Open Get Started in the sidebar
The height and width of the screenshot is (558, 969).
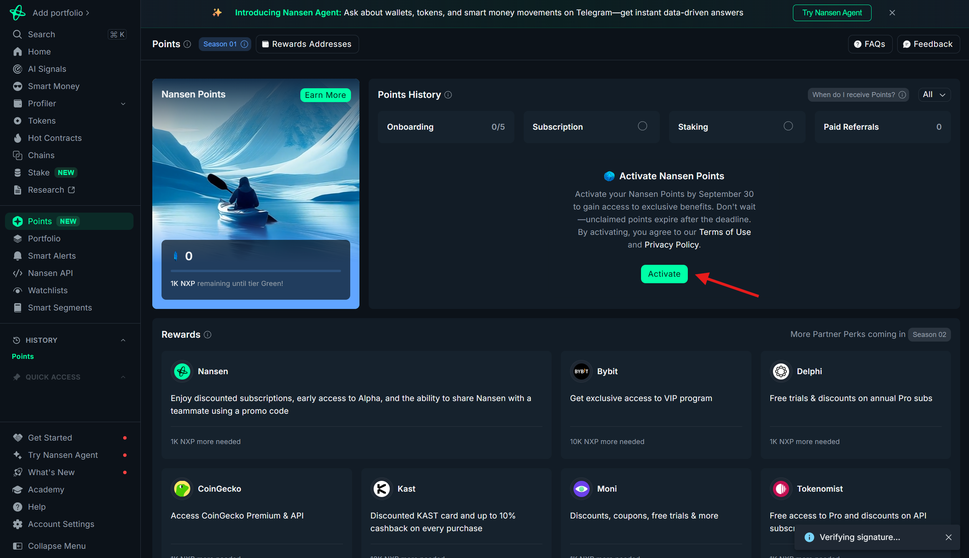[69, 437]
